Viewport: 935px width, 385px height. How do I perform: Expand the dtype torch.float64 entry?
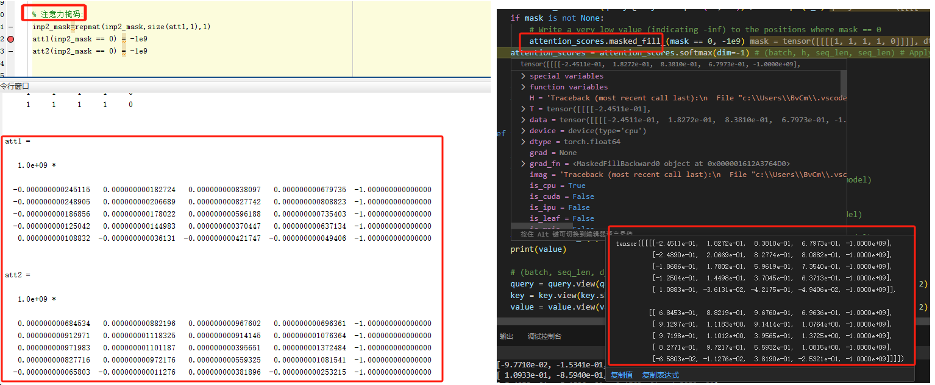(523, 142)
